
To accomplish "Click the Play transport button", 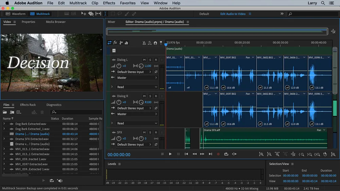I will [x=170, y=154].
